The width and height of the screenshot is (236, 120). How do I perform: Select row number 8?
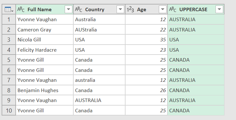point(9,90)
